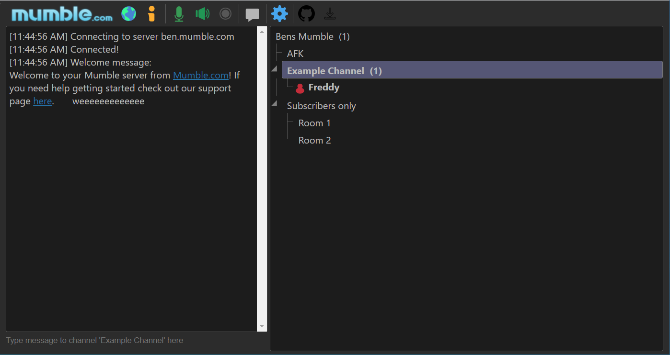Collapse the Subscribers only channel arrow
Viewport: 670px width, 355px height.
point(274,104)
